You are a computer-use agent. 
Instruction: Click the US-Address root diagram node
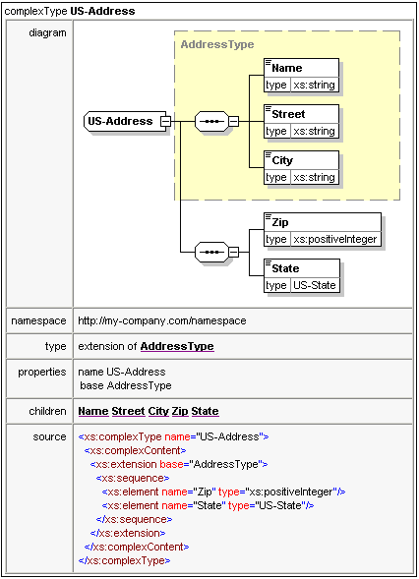125,121
